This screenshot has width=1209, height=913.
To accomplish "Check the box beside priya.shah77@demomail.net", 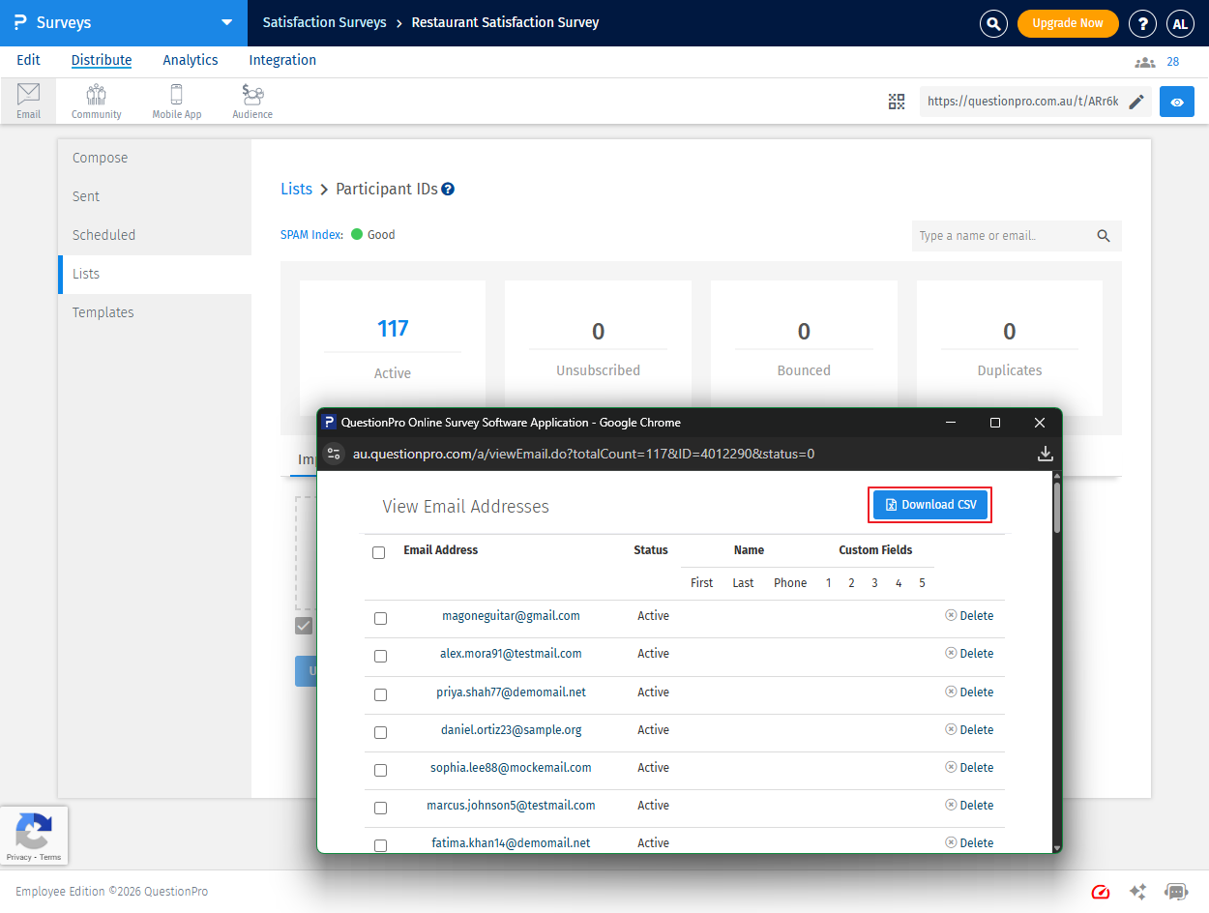I will click(x=380, y=694).
